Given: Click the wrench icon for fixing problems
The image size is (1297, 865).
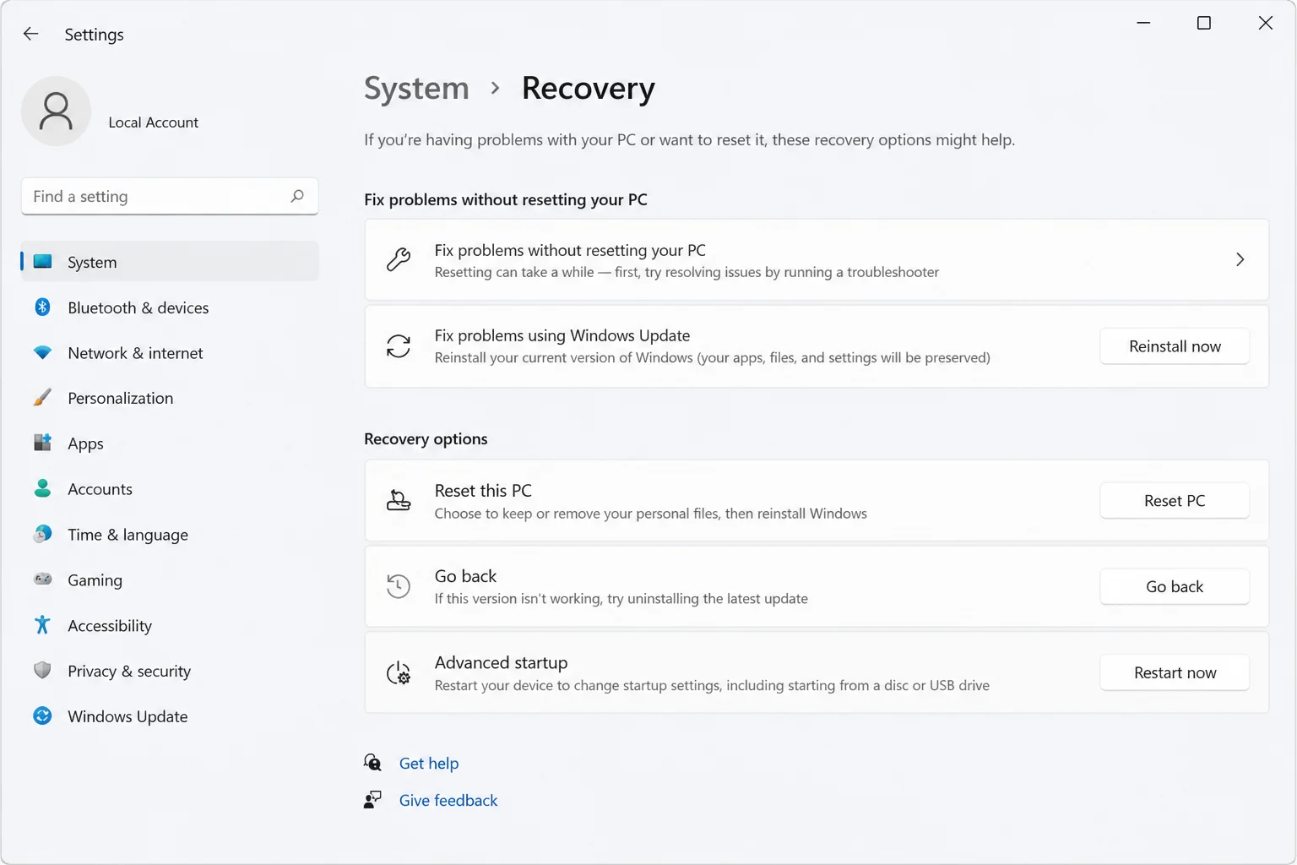Looking at the screenshot, I should point(399,259).
